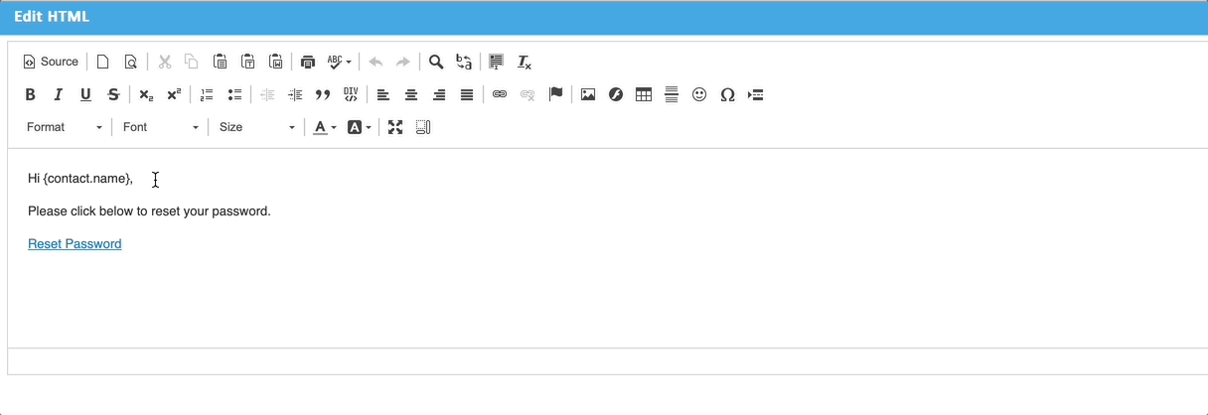Align text to the right
The image size is (1208, 415).
[439, 94]
